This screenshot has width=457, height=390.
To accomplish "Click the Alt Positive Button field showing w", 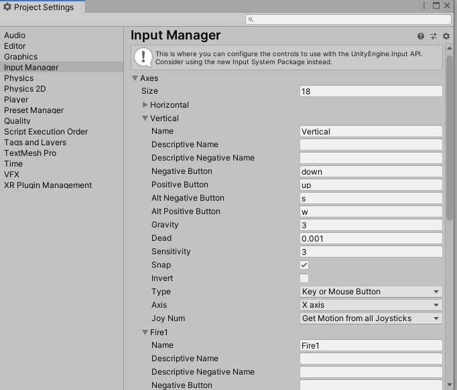I will (371, 211).
